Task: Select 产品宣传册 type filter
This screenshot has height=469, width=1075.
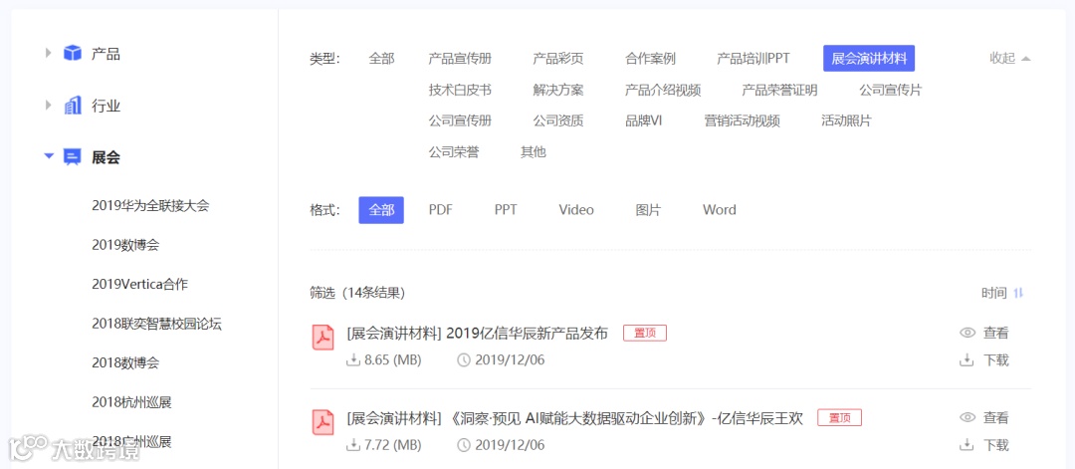Action: pos(460,59)
